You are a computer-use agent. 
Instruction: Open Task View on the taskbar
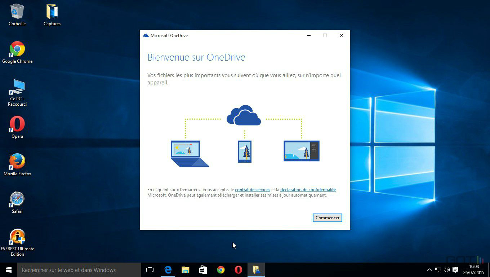click(150, 269)
